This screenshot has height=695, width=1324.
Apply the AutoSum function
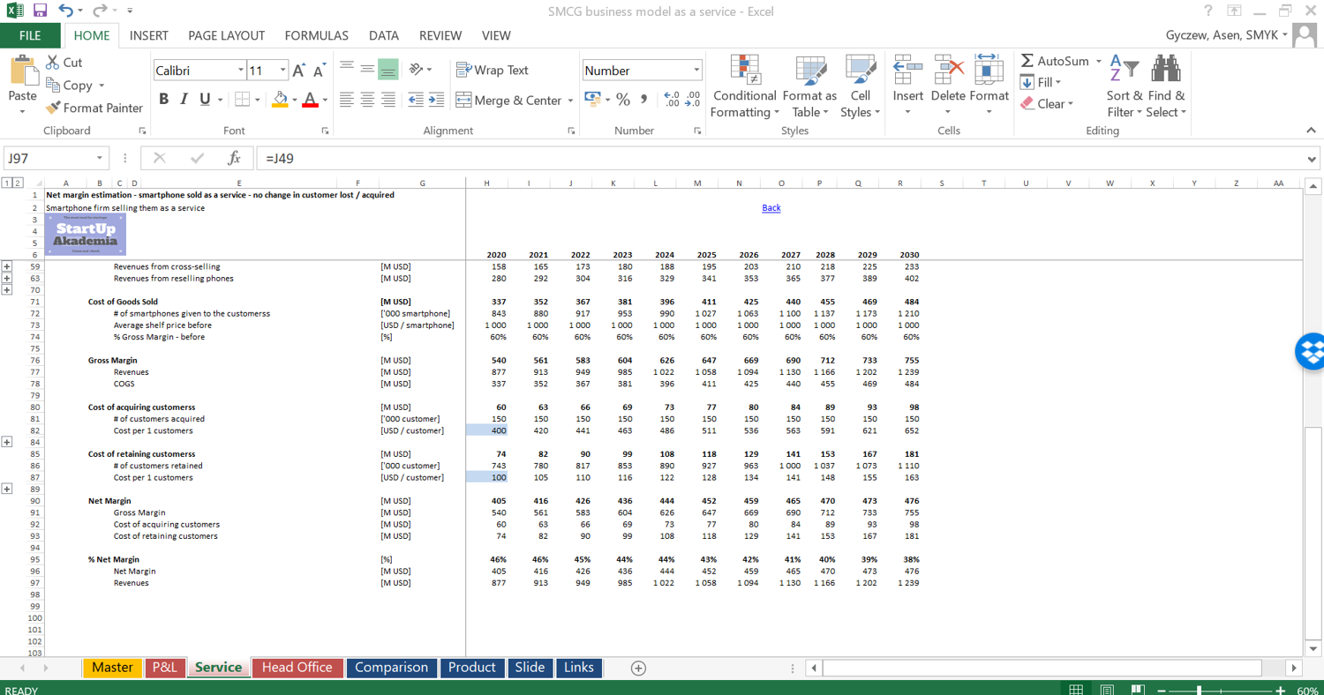point(1057,62)
